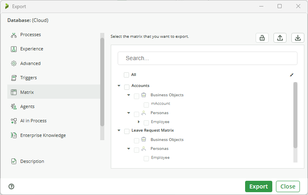308x195 pixels.
Task: Open help via question mark icon
Action: (x=11, y=186)
